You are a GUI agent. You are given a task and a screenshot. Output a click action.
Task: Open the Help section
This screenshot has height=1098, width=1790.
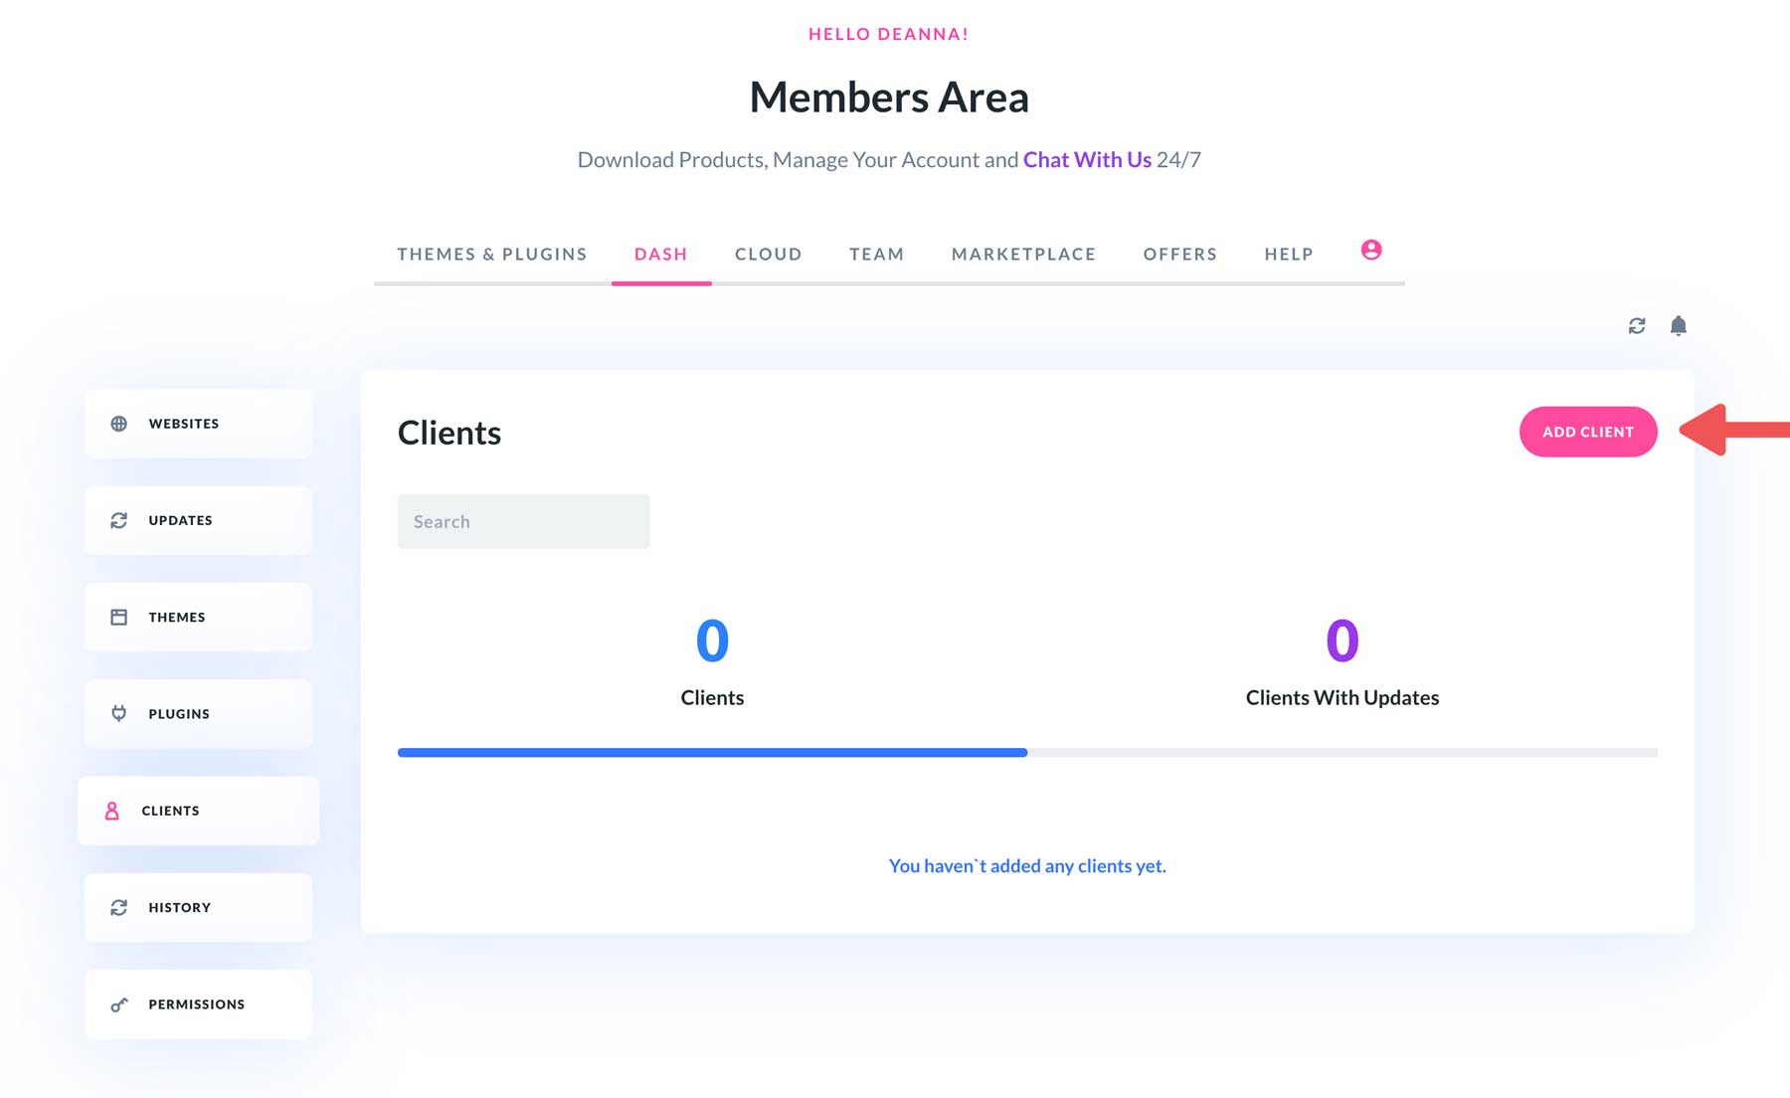tap(1288, 254)
